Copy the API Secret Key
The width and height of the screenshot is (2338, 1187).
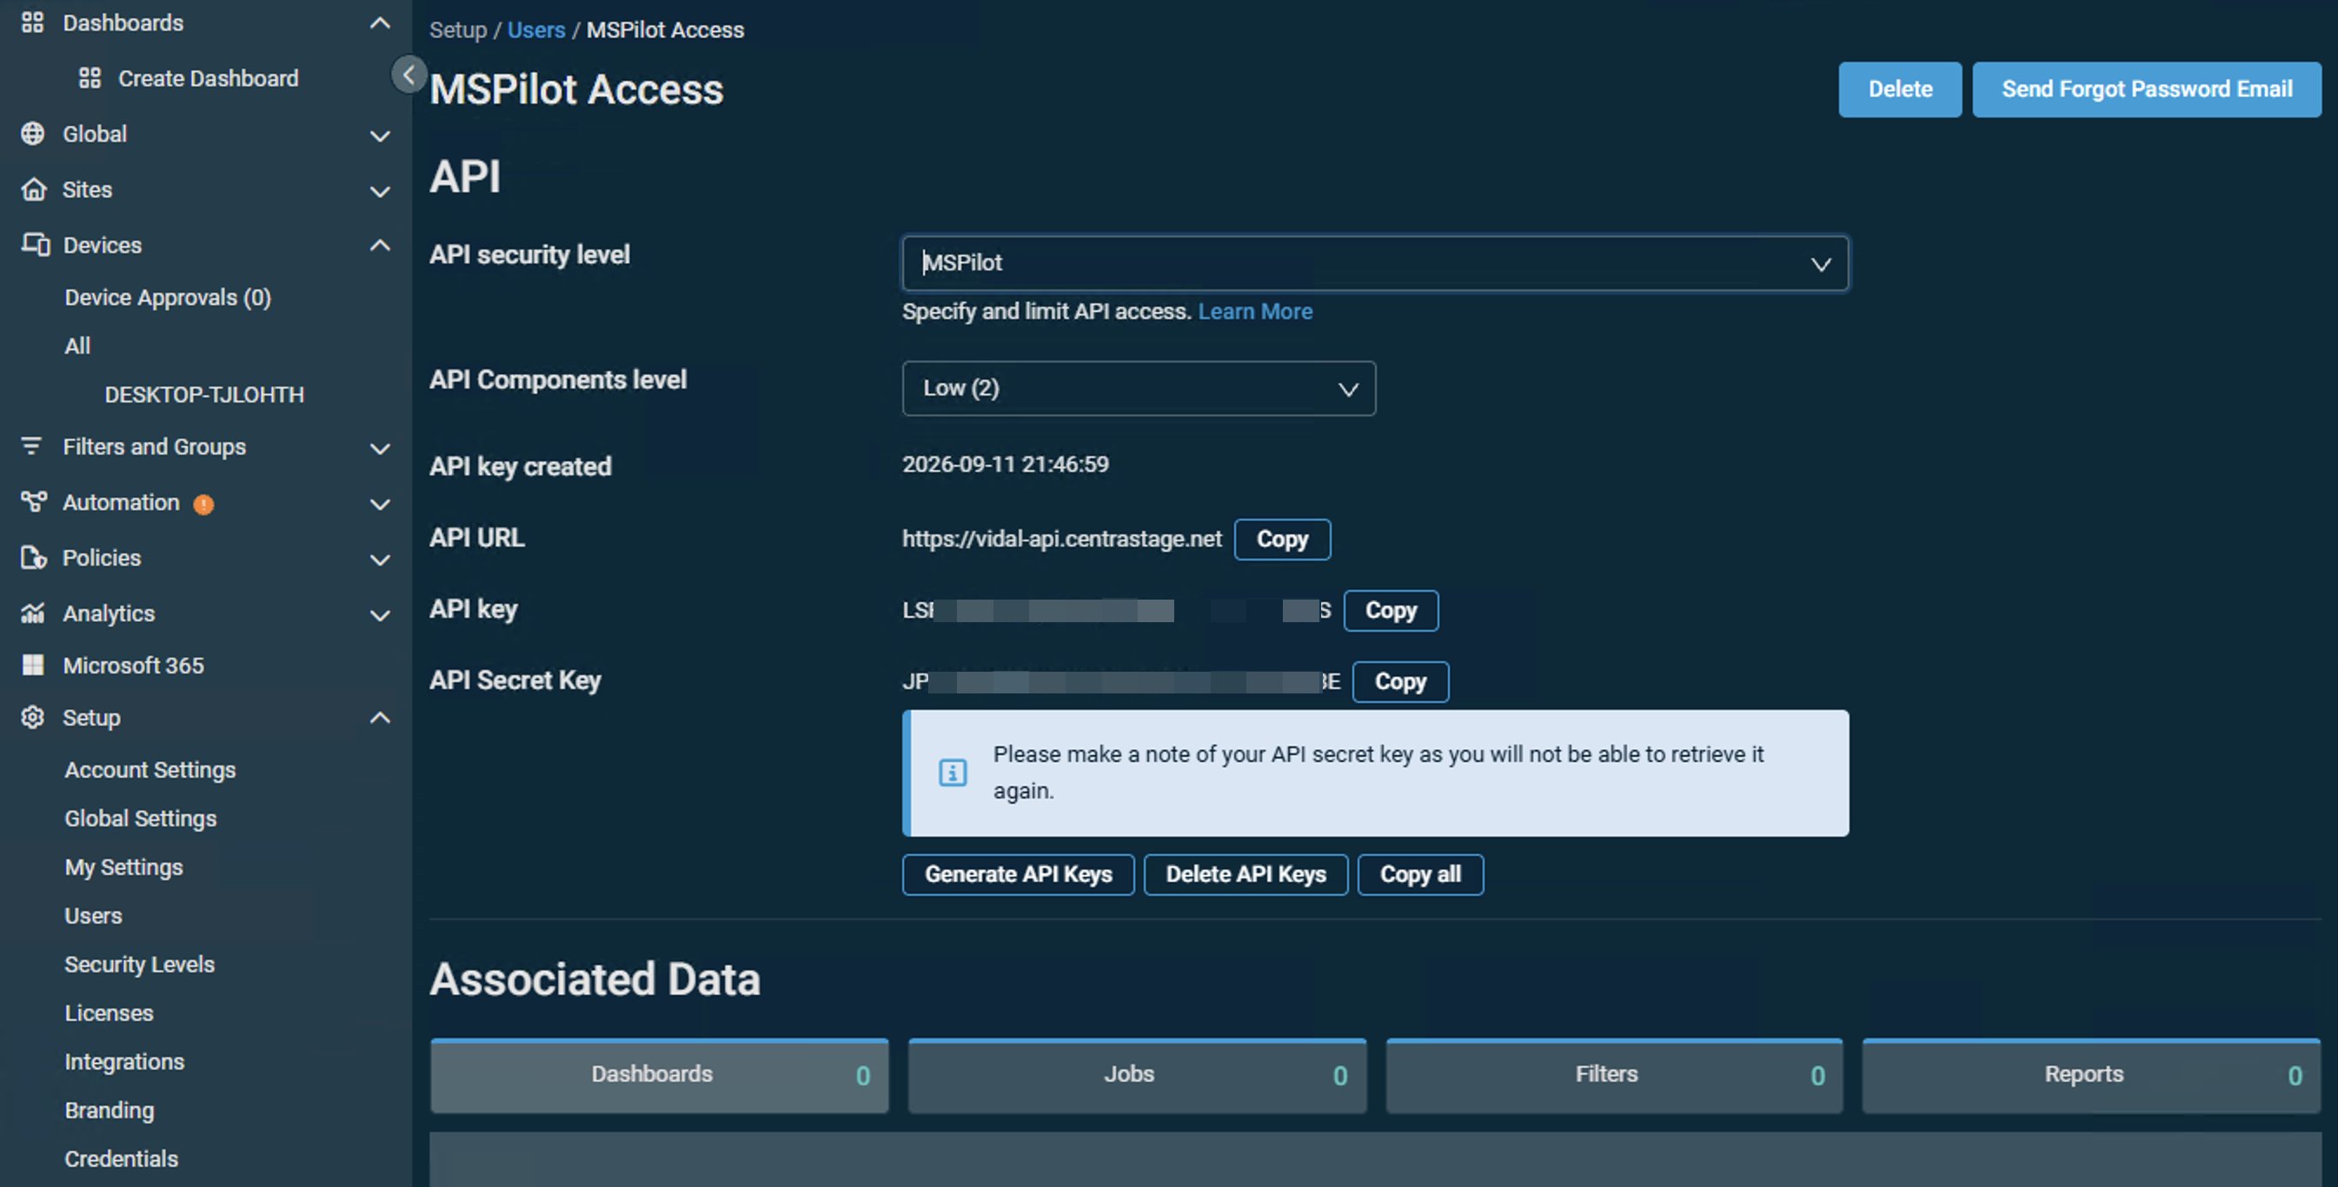1399,681
